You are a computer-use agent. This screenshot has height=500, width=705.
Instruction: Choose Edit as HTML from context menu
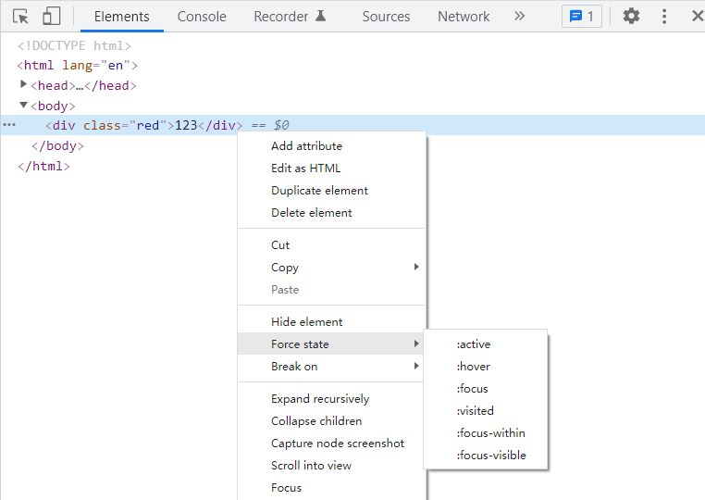coord(305,169)
